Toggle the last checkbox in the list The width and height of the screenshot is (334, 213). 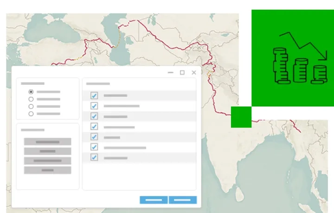click(x=94, y=157)
